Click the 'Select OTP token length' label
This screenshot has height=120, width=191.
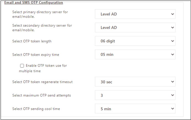click(32, 41)
